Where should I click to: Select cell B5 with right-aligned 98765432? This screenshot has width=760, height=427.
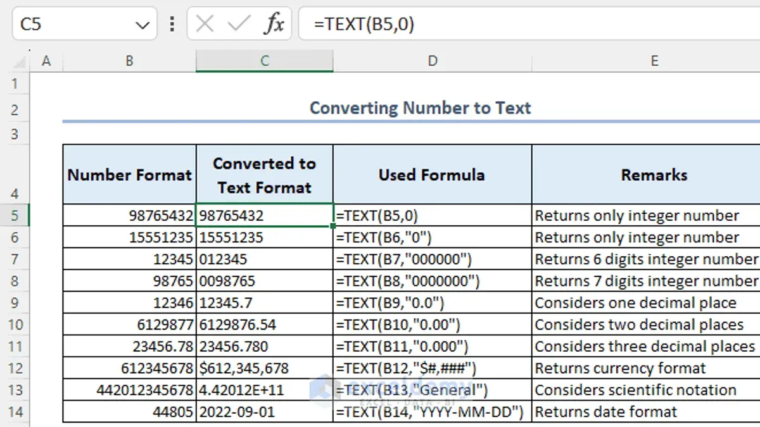click(129, 215)
